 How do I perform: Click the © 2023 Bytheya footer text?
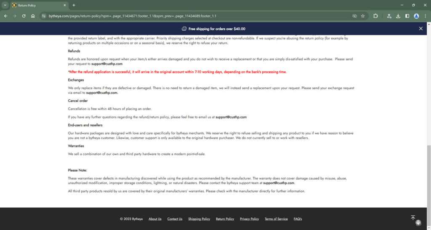pyautogui.click(x=131, y=219)
